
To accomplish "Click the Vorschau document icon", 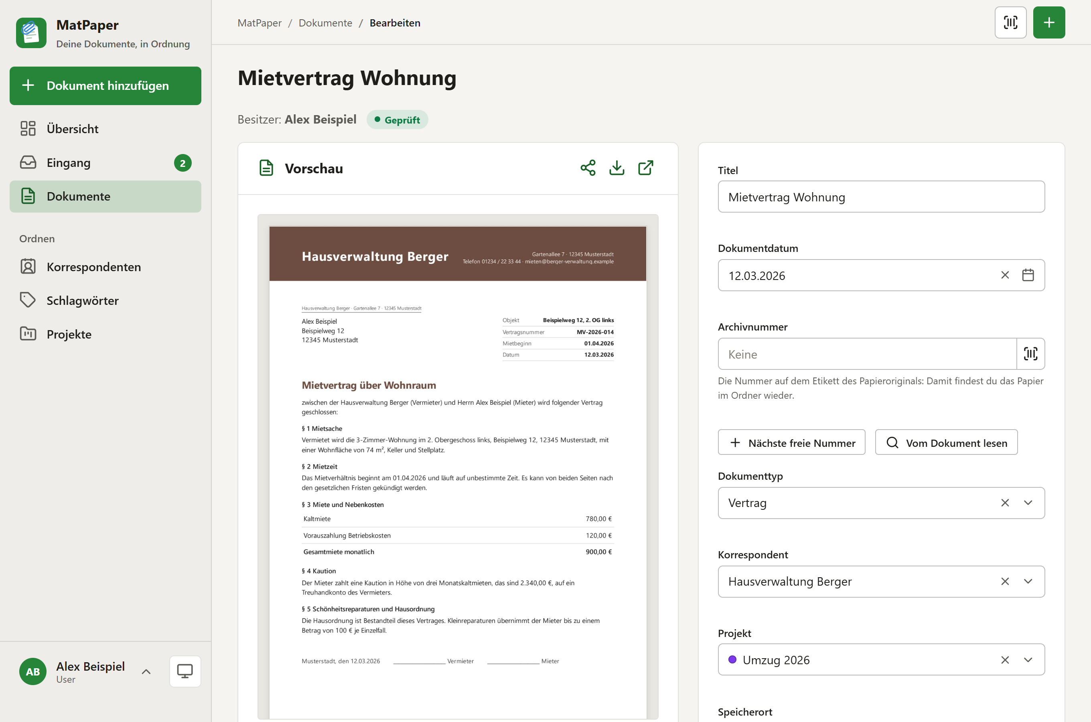I will pos(266,168).
